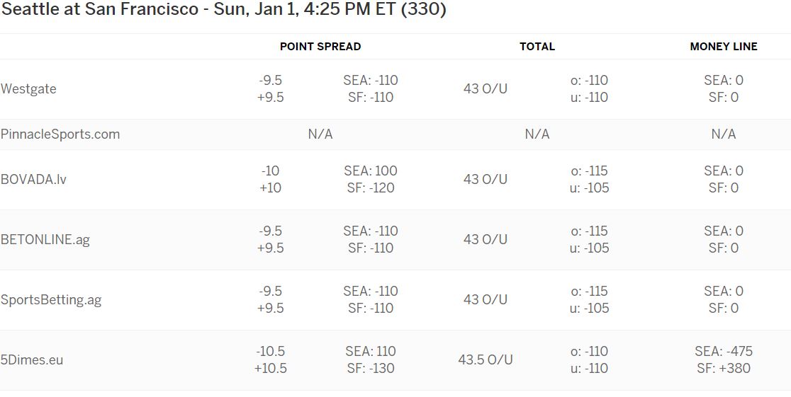This screenshot has height=397, width=791.
Task: Click PinnacleSports.com N/A under MONEY LINE
Action: [724, 134]
